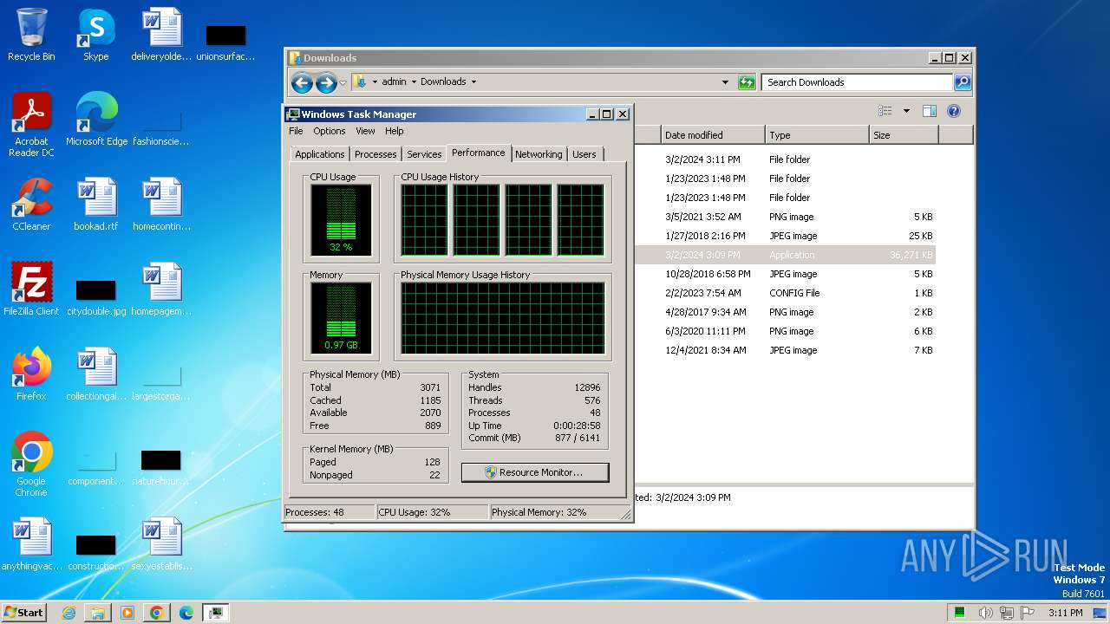1110x624 pixels.
Task: Launch Skype from the desktop
Action: click(x=96, y=36)
